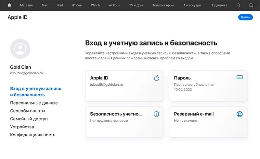The image size is (260, 159).
Task: Click email icloud6@goldclan.ru under Gold Clan name
Action: (27, 73)
